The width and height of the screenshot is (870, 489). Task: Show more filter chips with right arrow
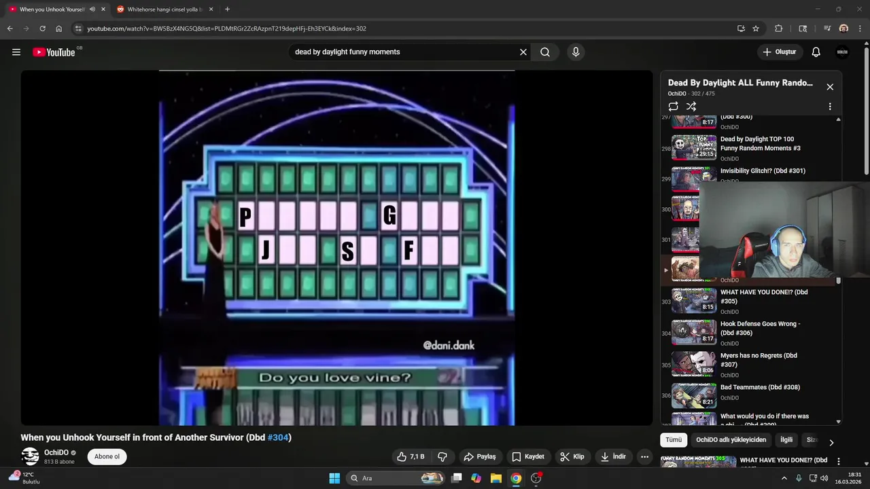pyautogui.click(x=831, y=442)
